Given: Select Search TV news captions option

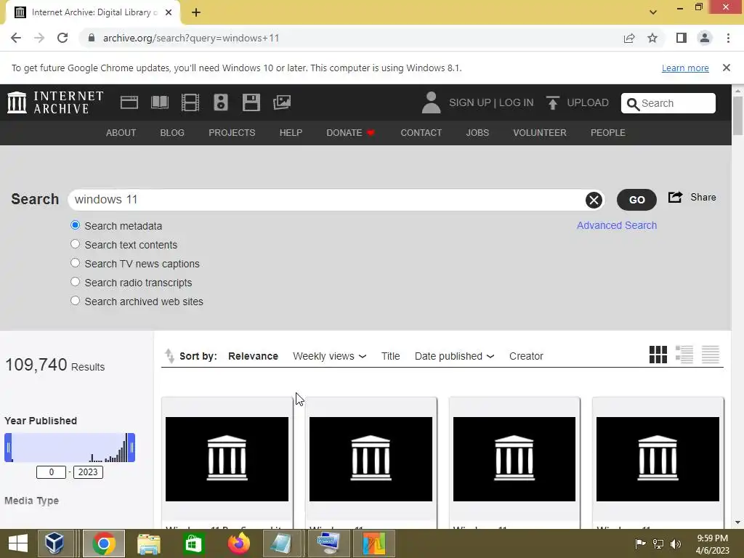Looking at the screenshot, I should point(75,263).
